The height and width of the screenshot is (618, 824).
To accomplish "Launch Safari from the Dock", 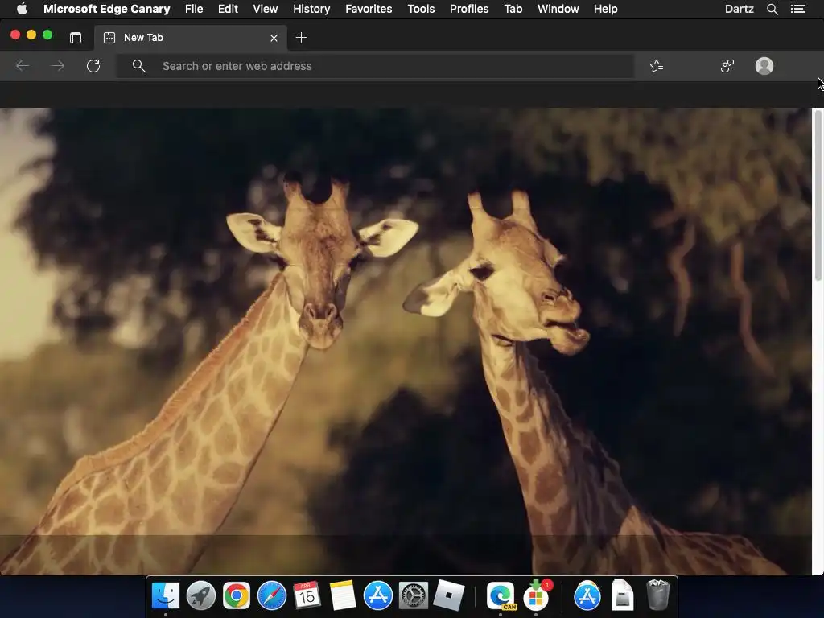I will coord(272,596).
